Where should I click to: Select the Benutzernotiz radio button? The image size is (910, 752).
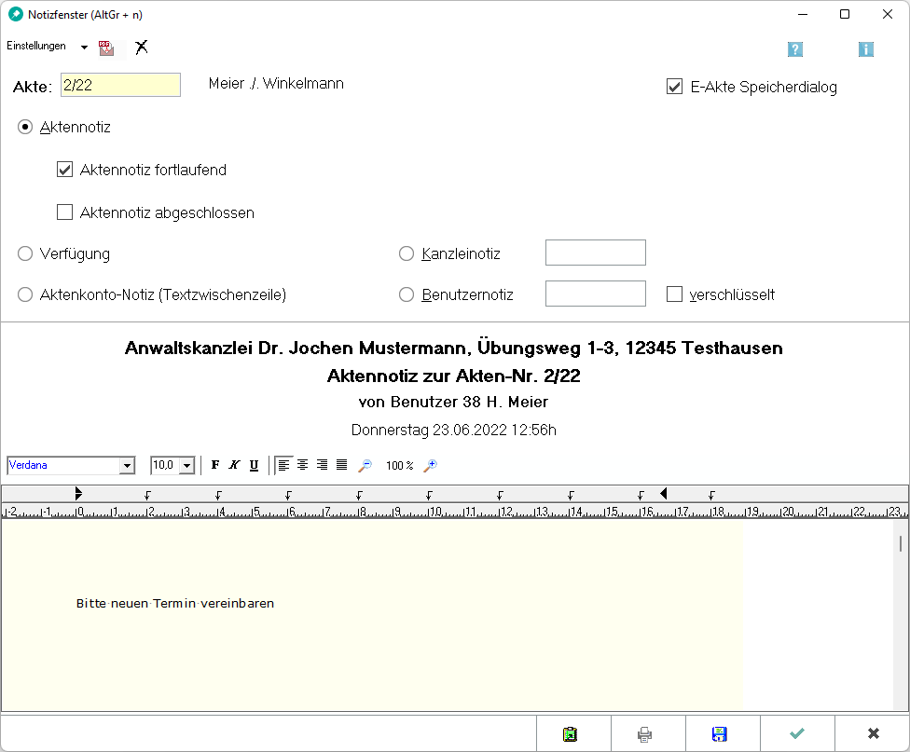point(407,294)
